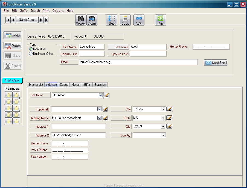
Task: Click into the Last name field
Action: pos(148,47)
